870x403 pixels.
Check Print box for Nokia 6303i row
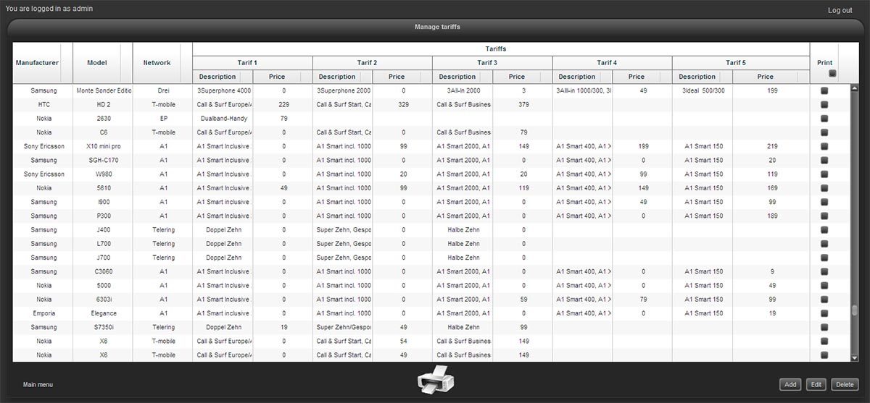point(824,300)
